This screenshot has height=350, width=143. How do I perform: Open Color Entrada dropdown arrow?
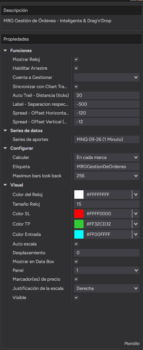click(x=136, y=234)
